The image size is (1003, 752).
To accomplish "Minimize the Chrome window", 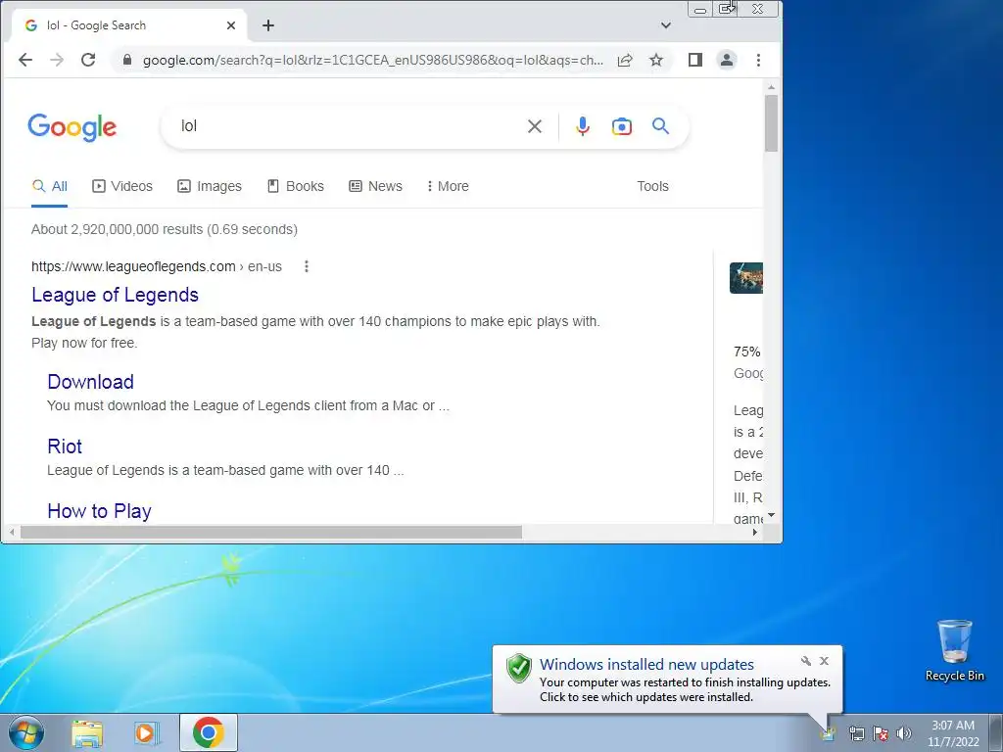I will point(700,10).
